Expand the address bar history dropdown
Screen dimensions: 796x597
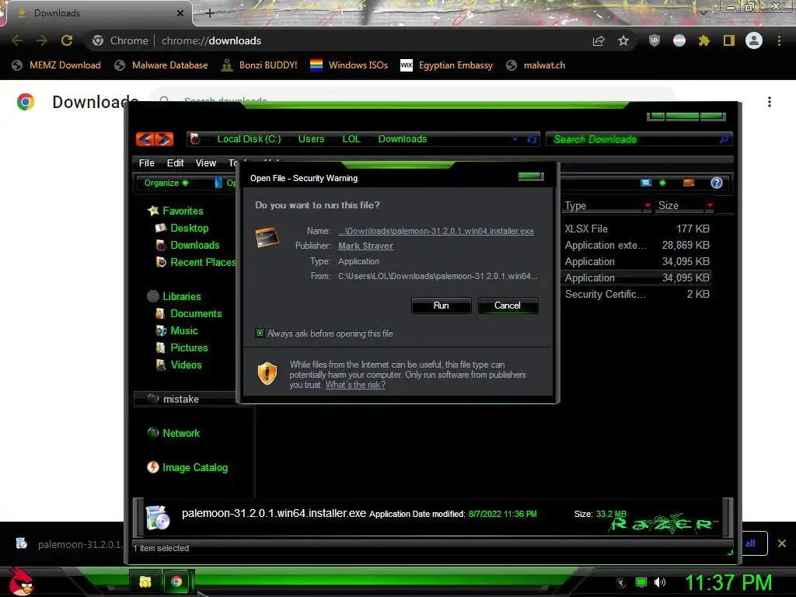(x=515, y=139)
